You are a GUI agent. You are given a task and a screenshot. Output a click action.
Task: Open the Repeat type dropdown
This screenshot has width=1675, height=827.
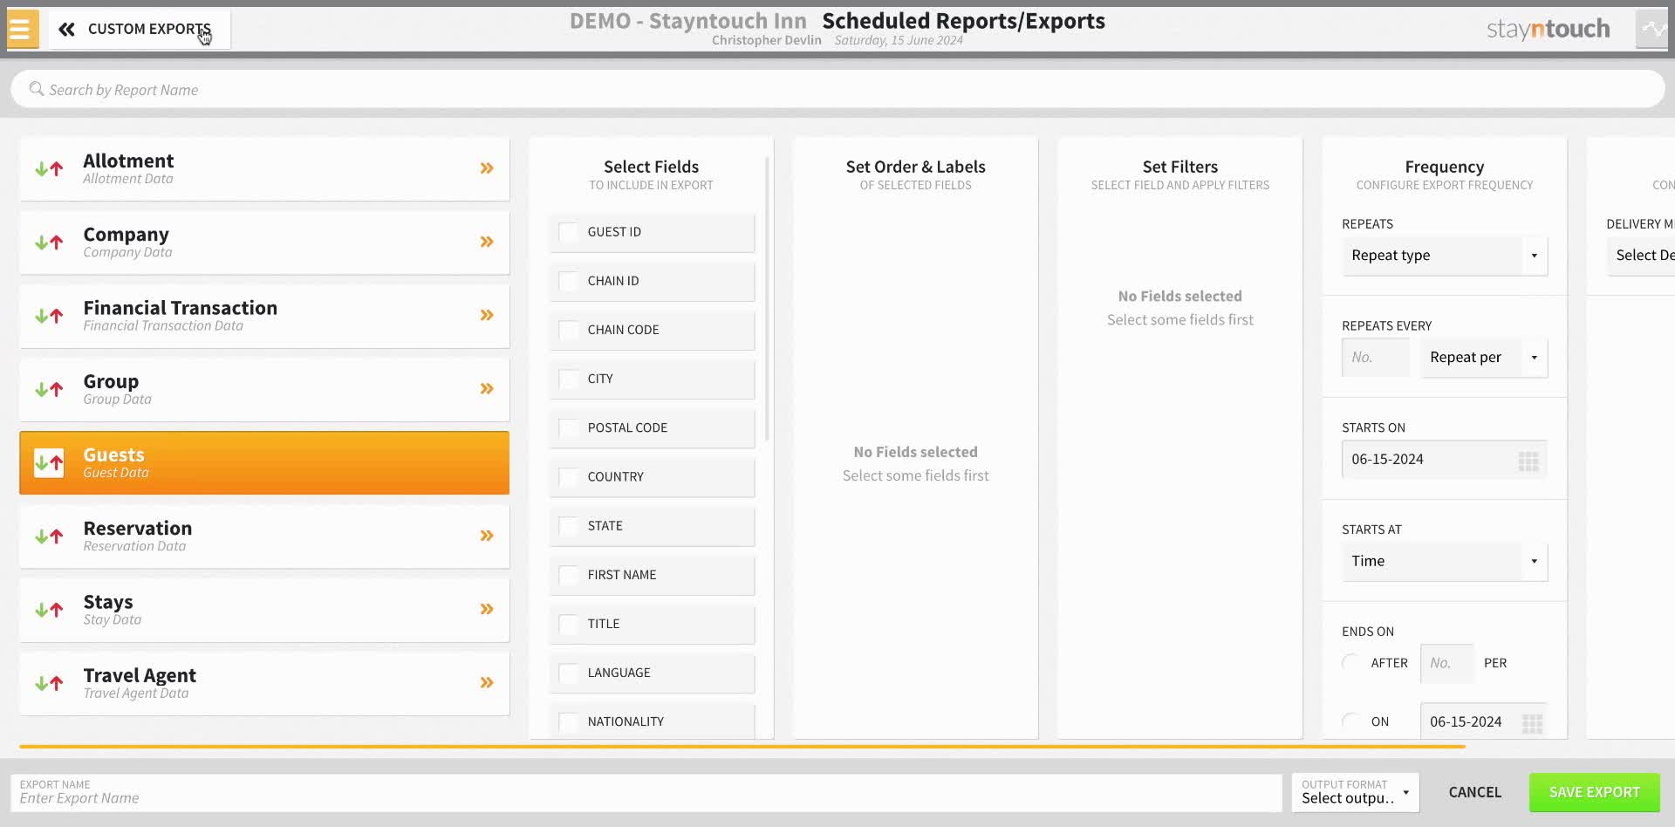[x=1445, y=256]
